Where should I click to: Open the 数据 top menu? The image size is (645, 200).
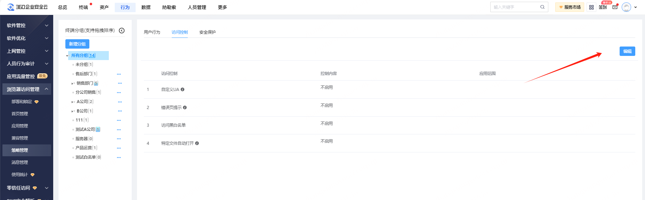point(146,7)
